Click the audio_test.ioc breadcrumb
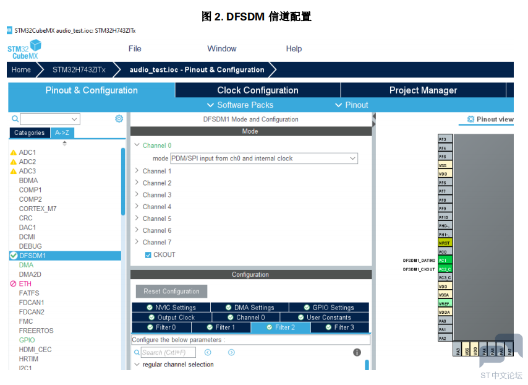The height and width of the screenshot is (385, 528). click(x=197, y=70)
